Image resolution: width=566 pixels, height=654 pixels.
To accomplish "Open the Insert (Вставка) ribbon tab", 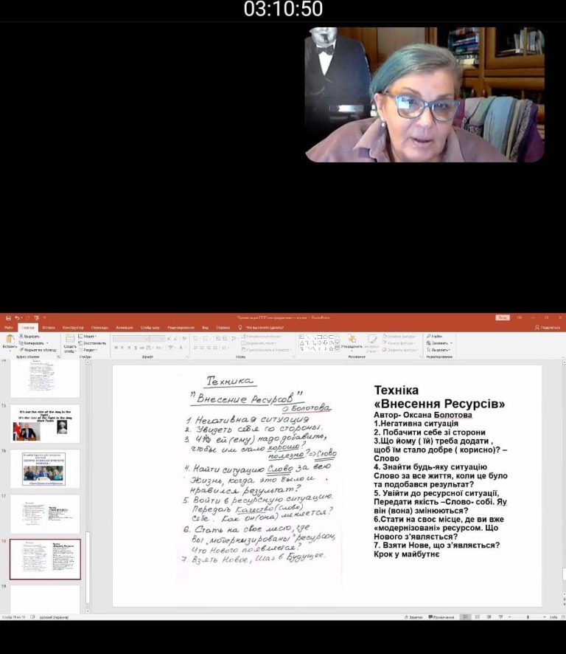I will [49, 327].
